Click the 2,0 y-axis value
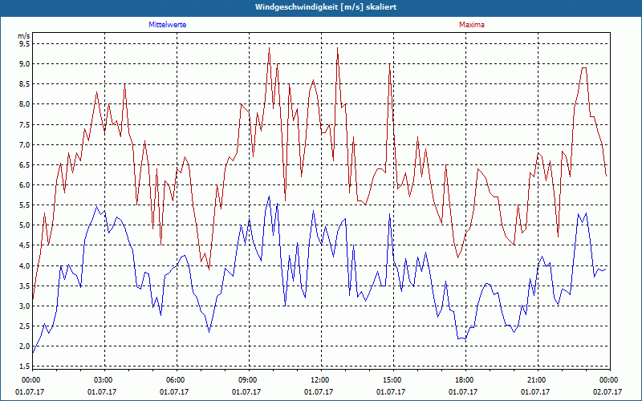 [24, 346]
